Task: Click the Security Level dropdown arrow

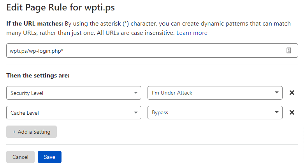Action: pos(136,93)
